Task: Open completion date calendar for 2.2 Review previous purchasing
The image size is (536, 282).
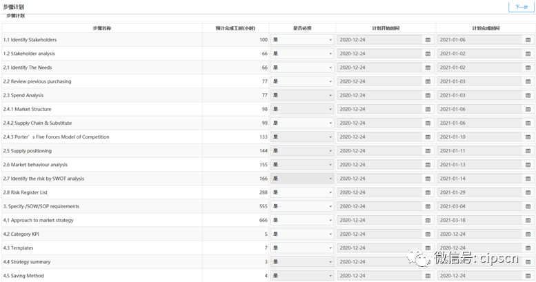Action: coord(528,81)
